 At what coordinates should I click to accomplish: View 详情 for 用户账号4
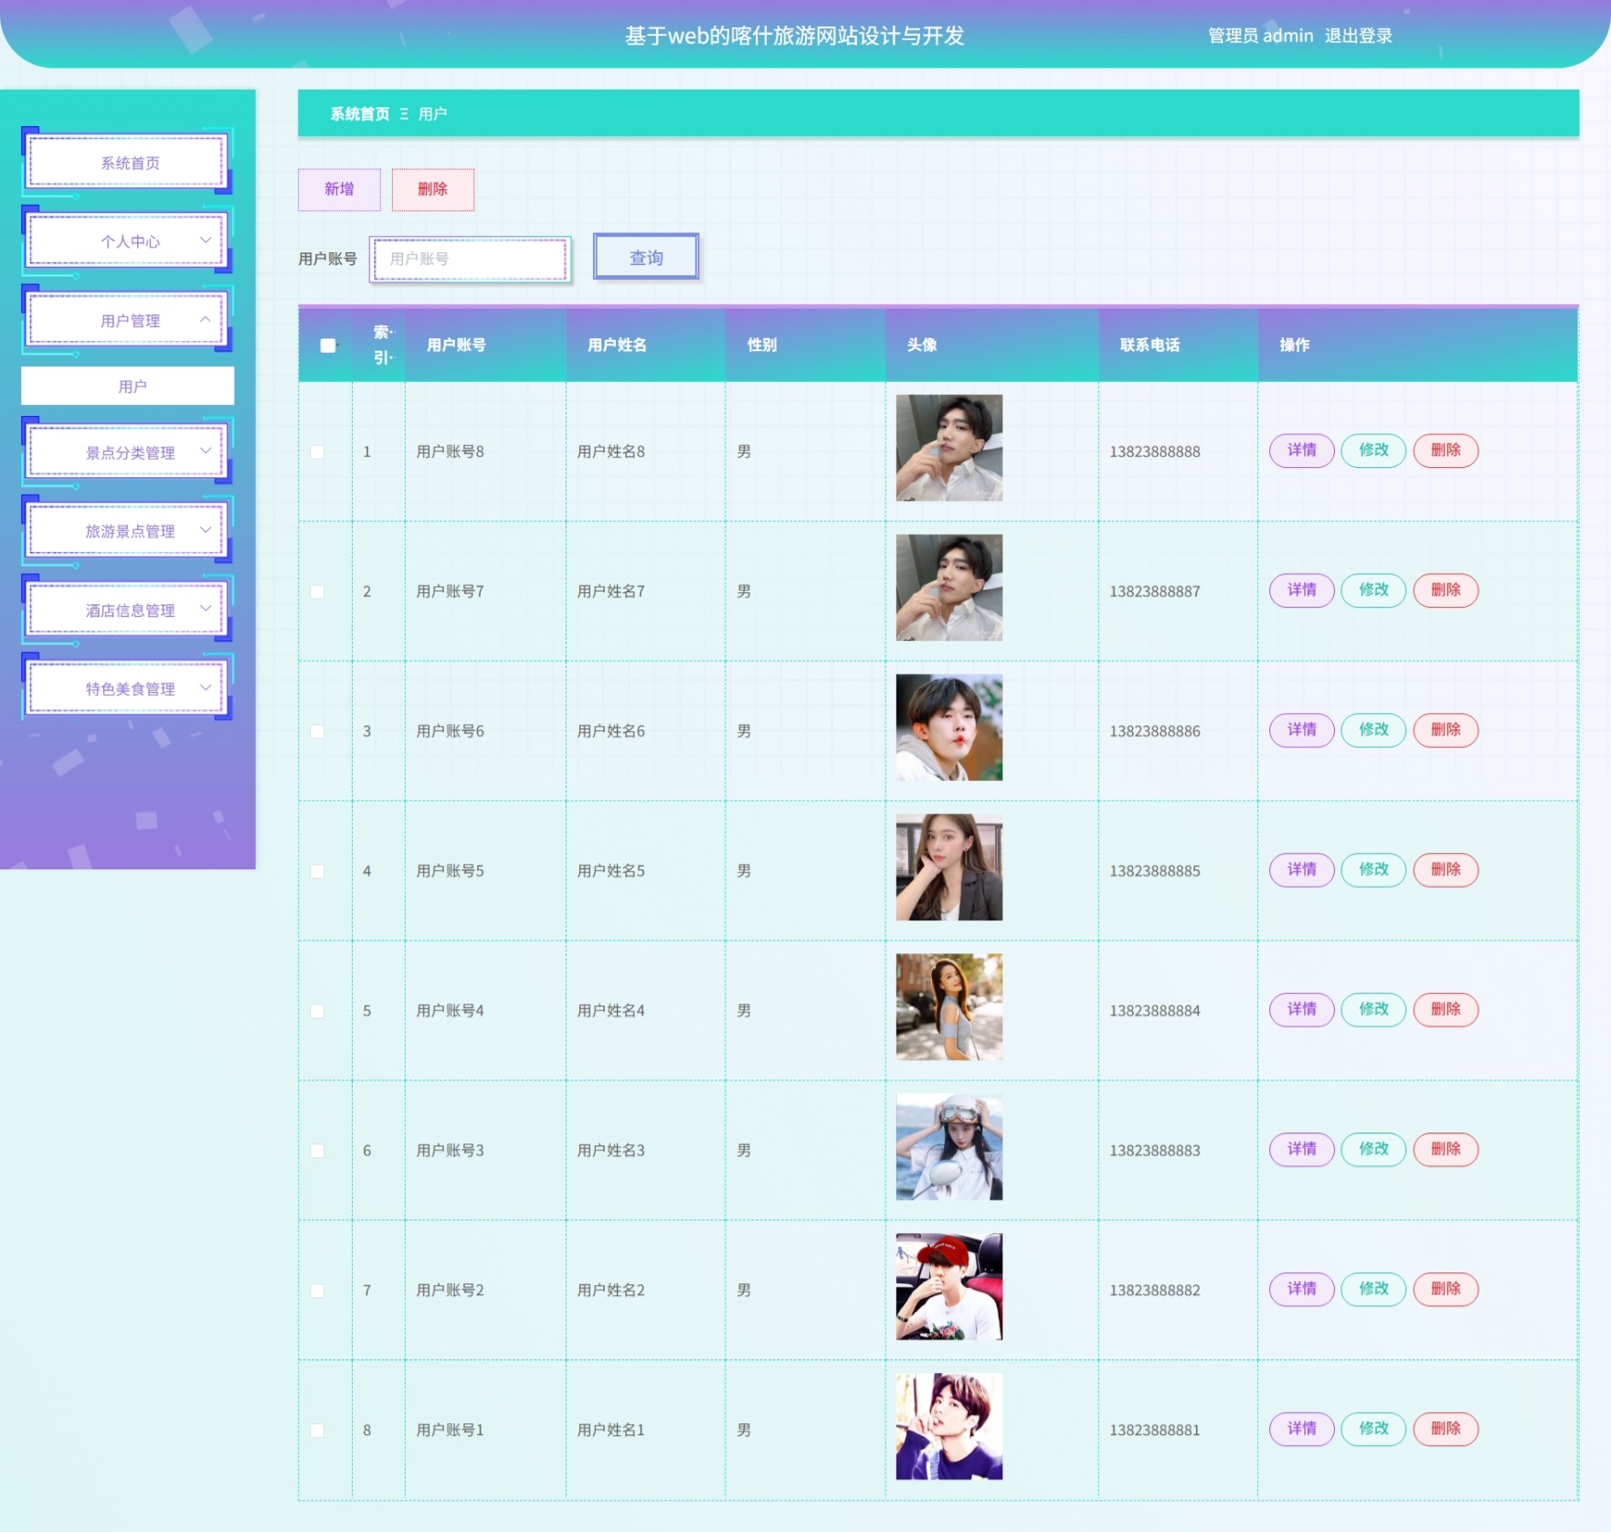tap(1301, 1010)
